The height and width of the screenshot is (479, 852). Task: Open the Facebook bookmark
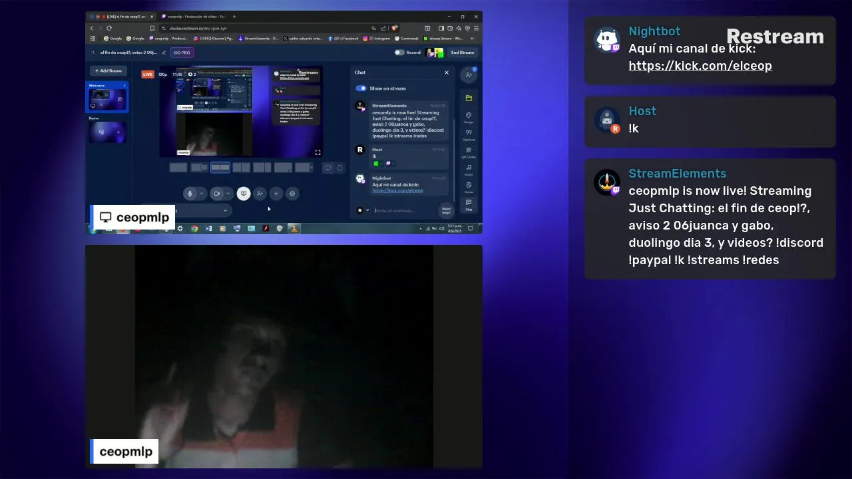point(343,39)
